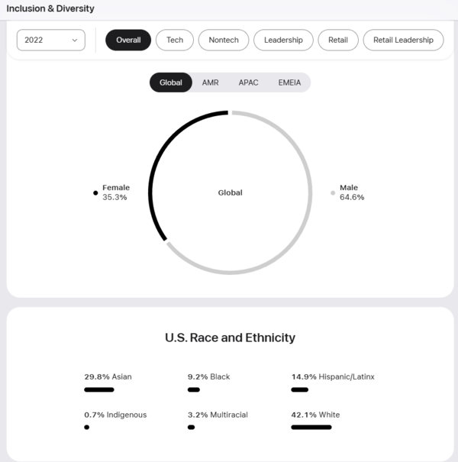Click the gray Male legend dot

coord(333,192)
